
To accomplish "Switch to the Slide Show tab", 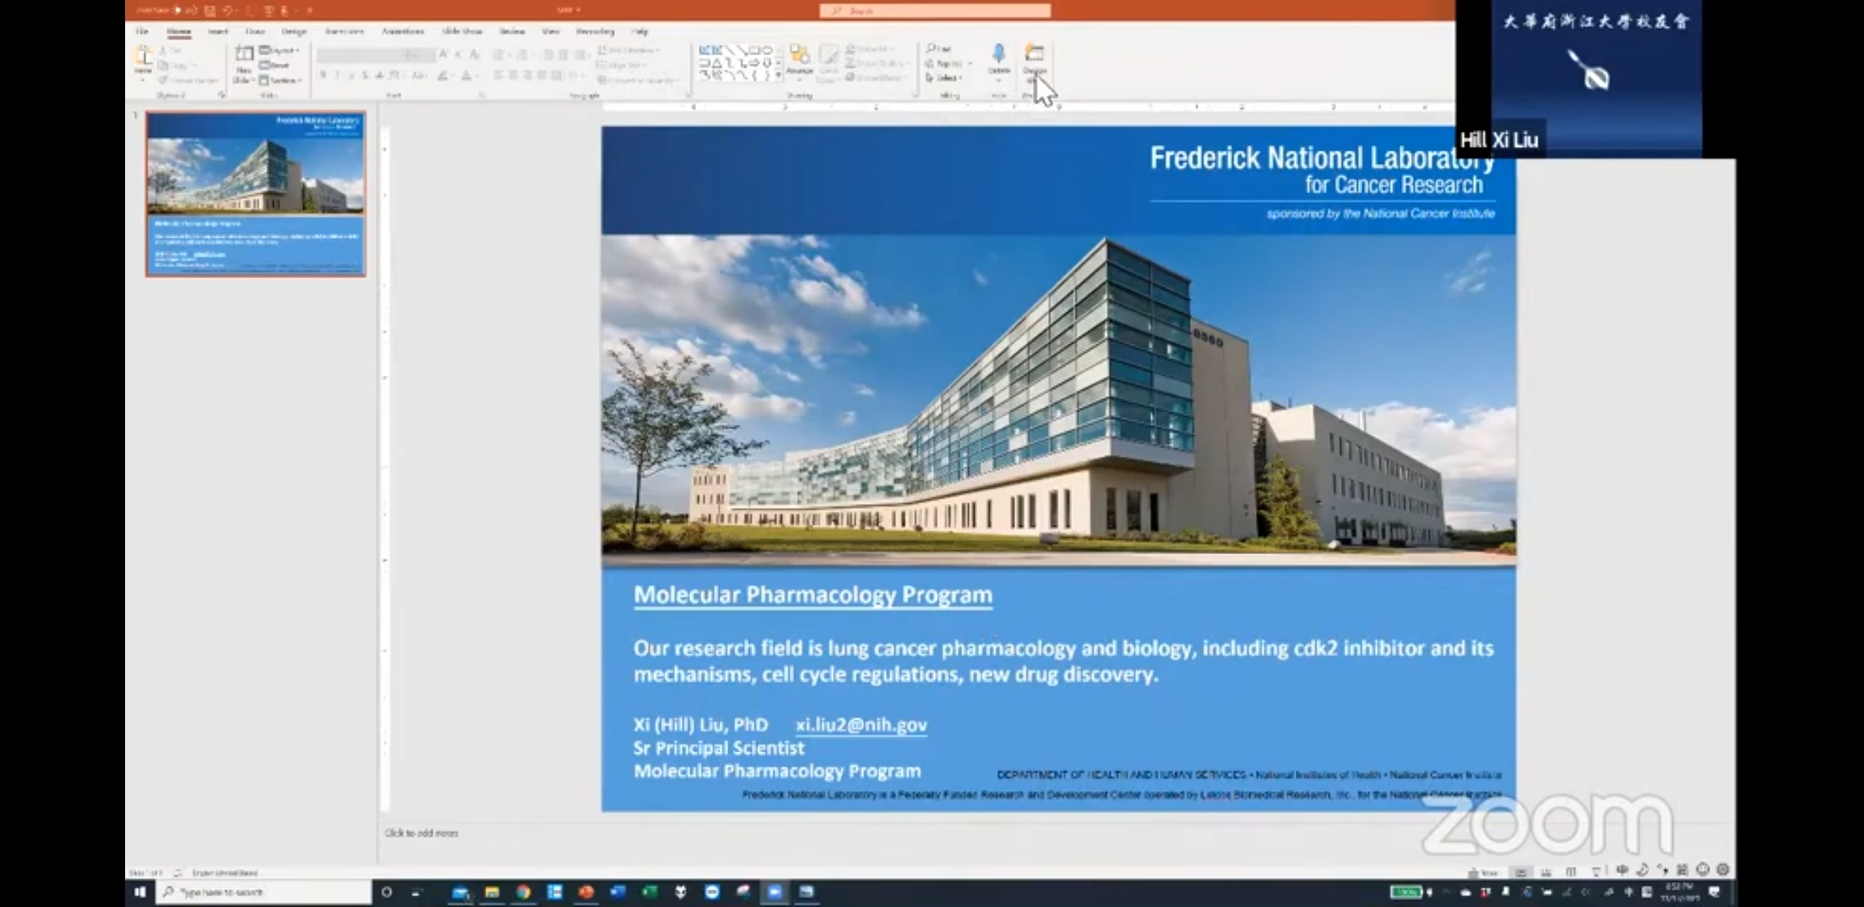I will click(x=462, y=31).
